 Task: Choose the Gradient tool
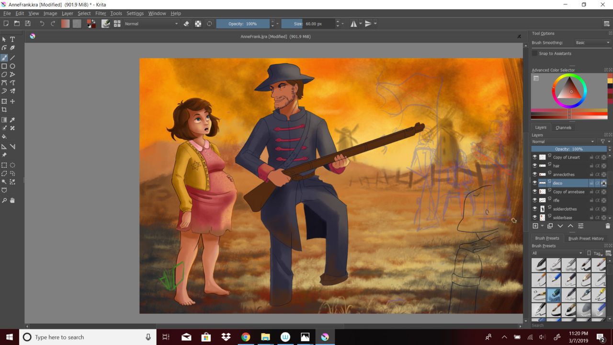(x=4, y=120)
